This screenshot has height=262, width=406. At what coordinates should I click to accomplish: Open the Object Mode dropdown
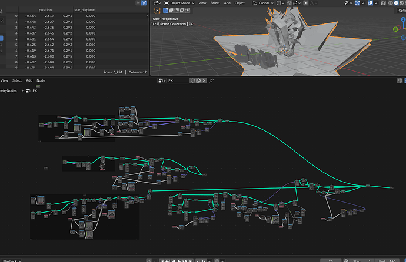pyautogui.click(x=179, y=3)
